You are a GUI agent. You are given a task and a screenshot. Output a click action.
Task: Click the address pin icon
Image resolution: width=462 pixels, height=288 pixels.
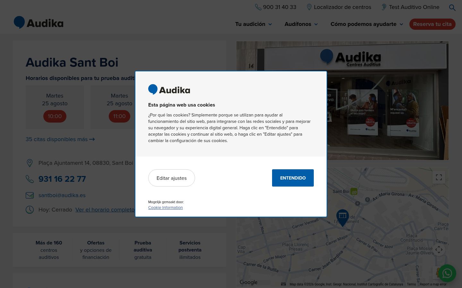click(30, 163)
